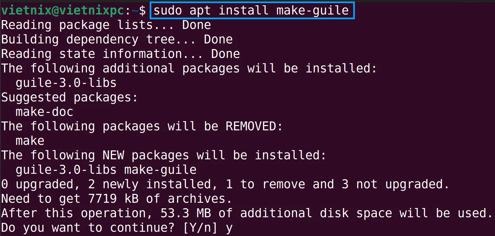Click the 'Reading state information... Done' line
The height and width of the screenshot is (236, 495).
coord(121,54)
